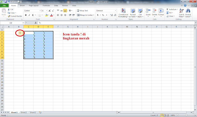
Task: Open the Calibri font name dropdown
Action: [40, 11]
